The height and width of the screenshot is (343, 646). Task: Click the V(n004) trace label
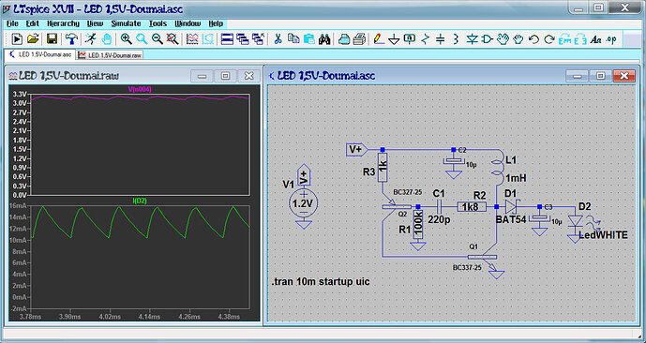click(x=140, y=89)
